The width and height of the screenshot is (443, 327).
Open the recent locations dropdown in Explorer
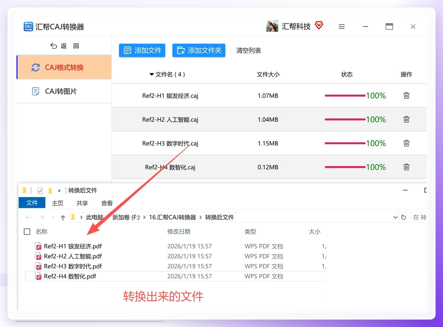coord(53,217)
